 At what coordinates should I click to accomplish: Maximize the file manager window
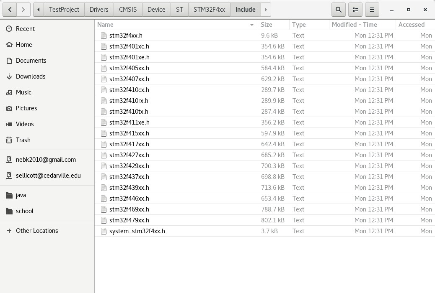(408, 10)
